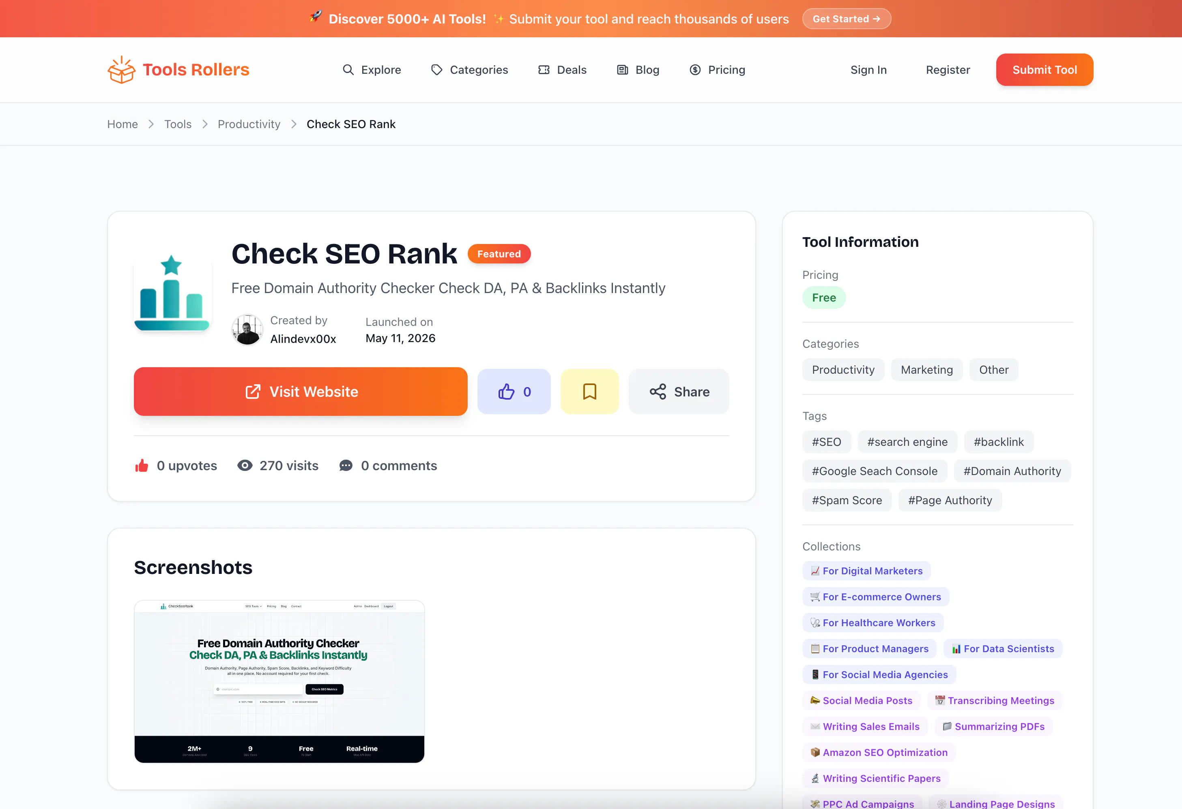Click the creator name Alindevx00x

303,339
